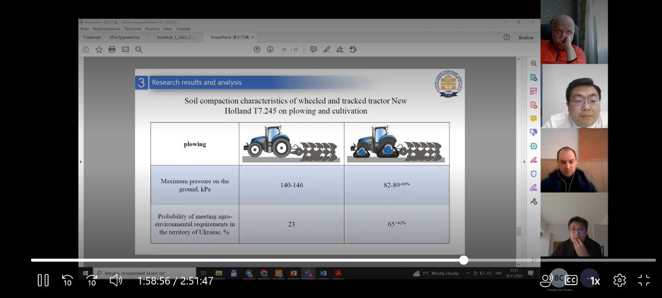Open the Подпись menu

tap(152, 29)
